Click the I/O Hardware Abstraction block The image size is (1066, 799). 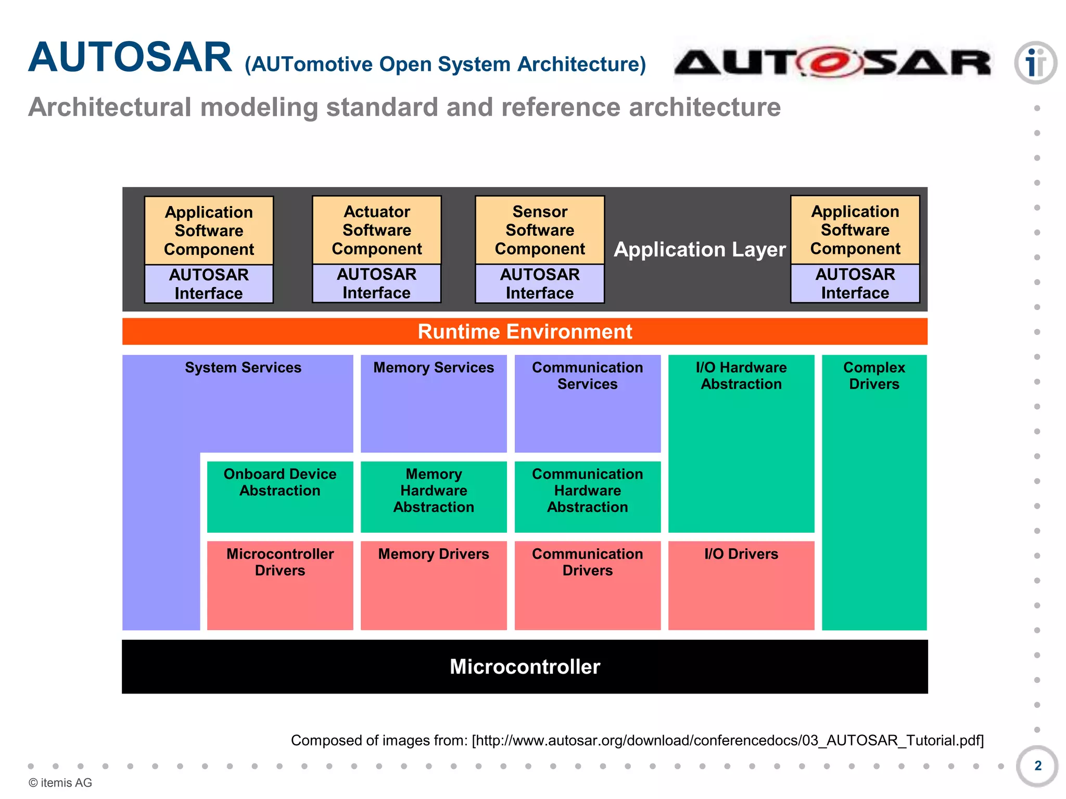741,443
